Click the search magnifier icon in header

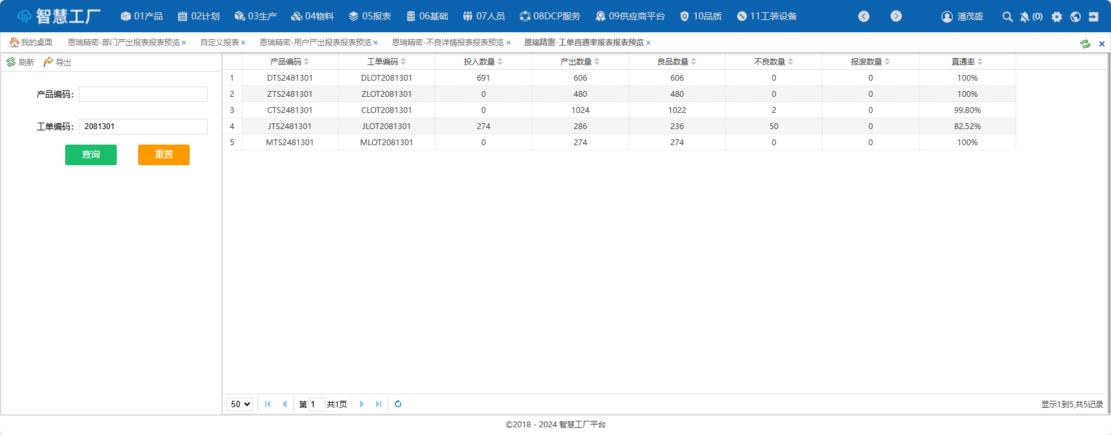1007,17
